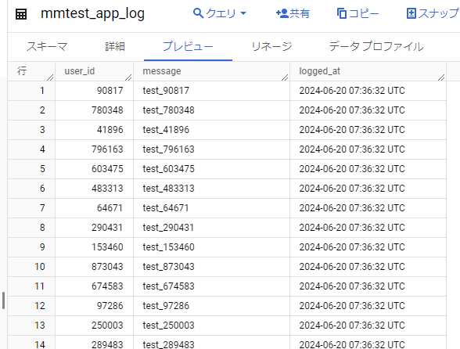
Task: Click resize handle of the 行 column
Action: (x=50, y=77)
